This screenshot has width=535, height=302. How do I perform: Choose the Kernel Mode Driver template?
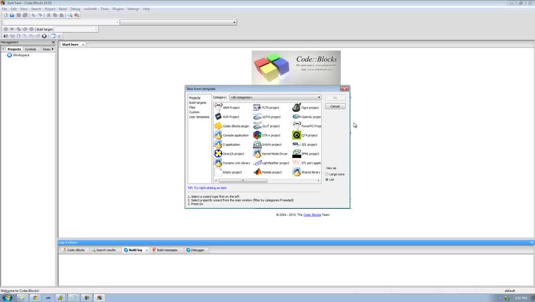[x=271, y=154]
